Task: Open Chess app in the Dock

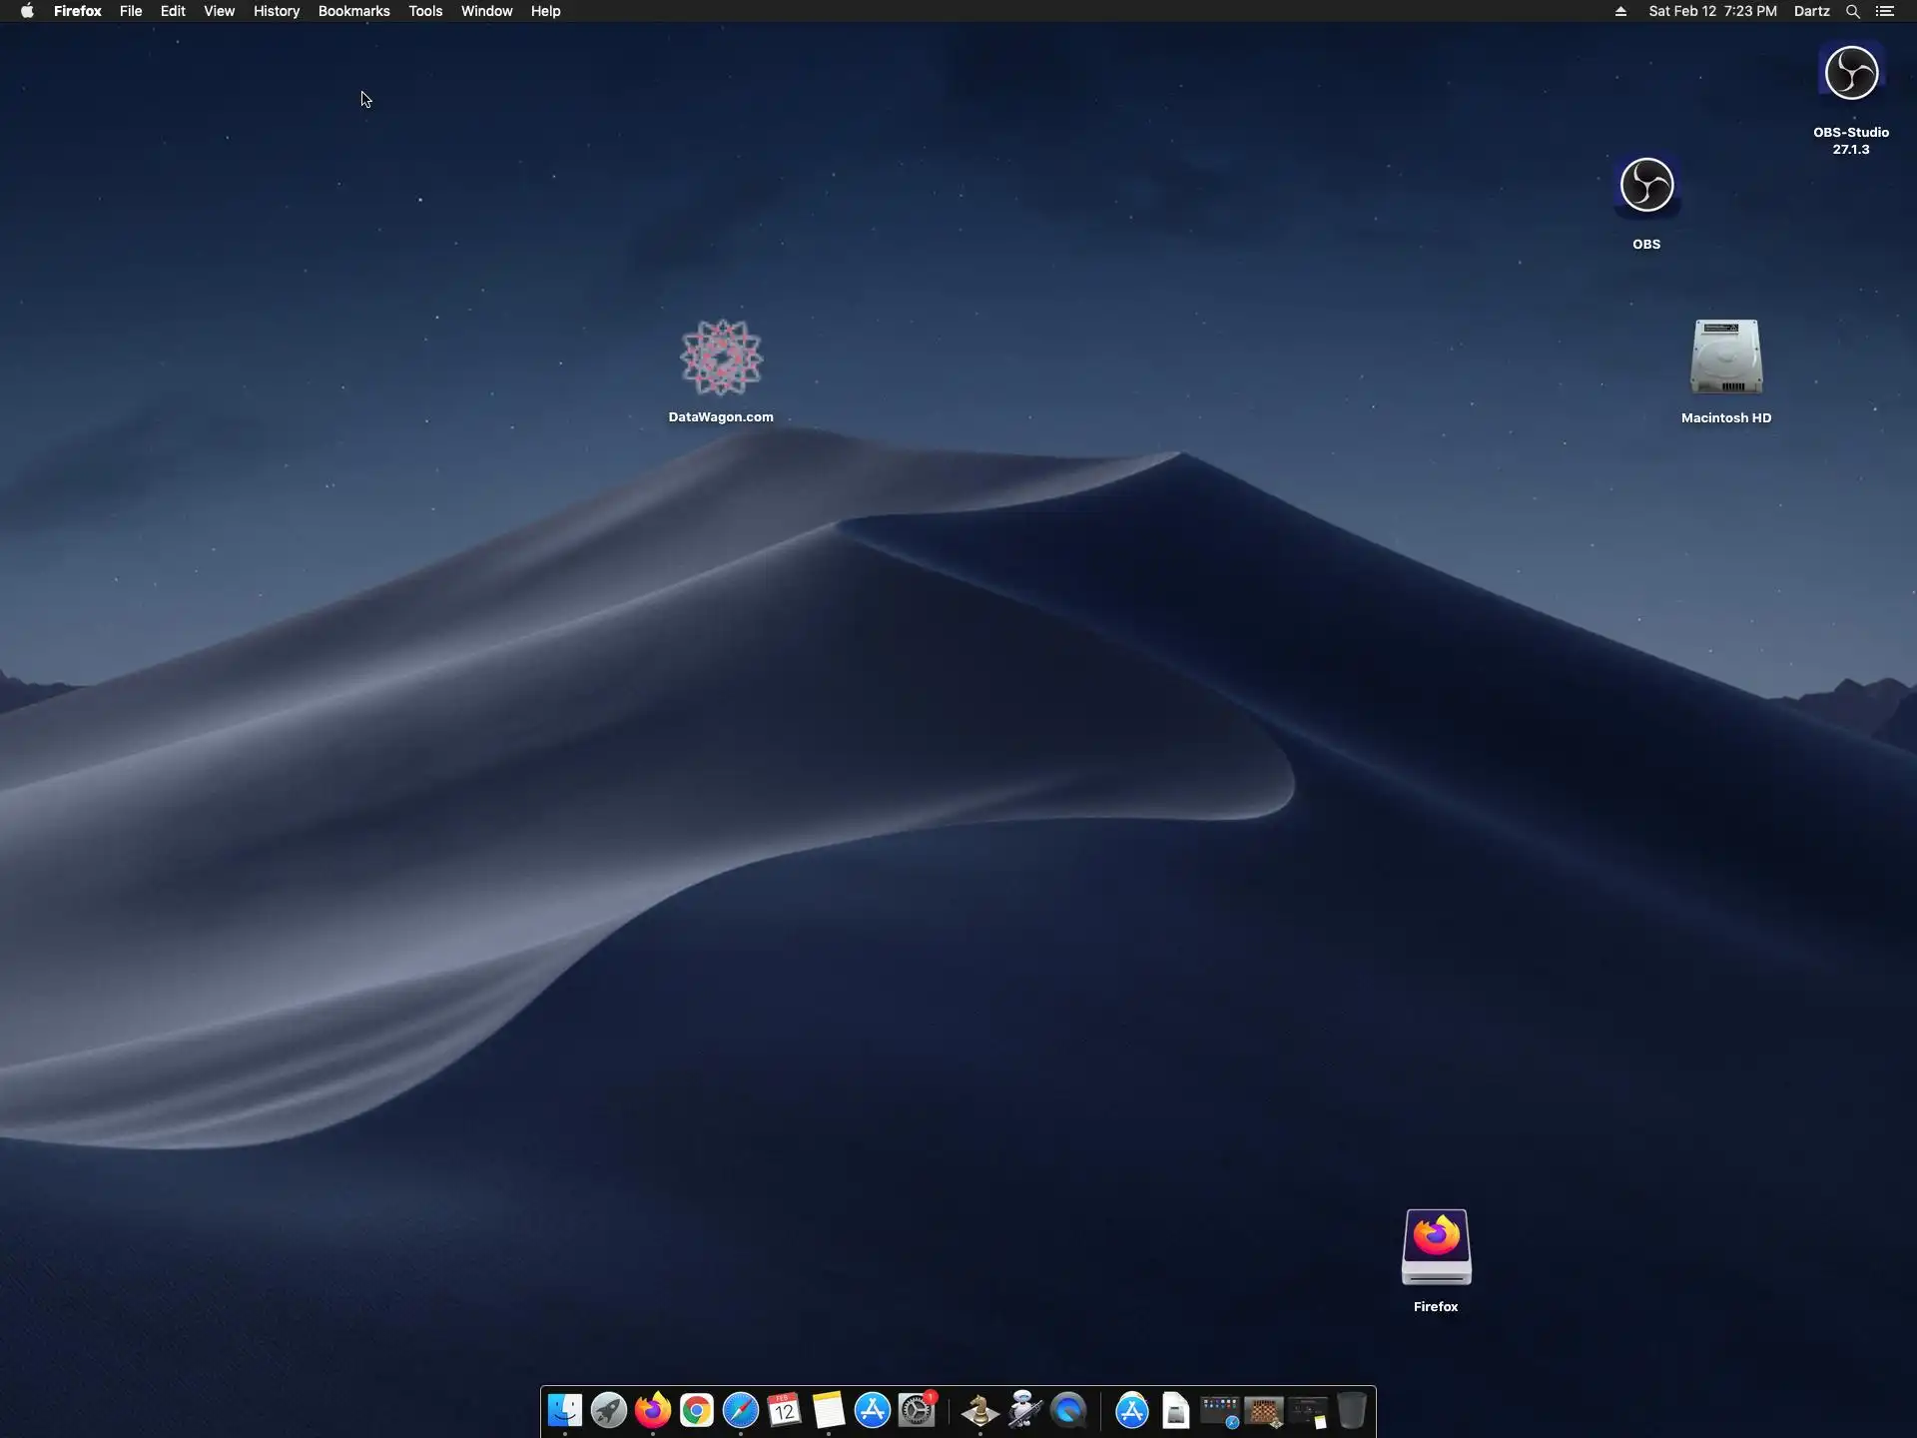Action: click(979, 1410)
